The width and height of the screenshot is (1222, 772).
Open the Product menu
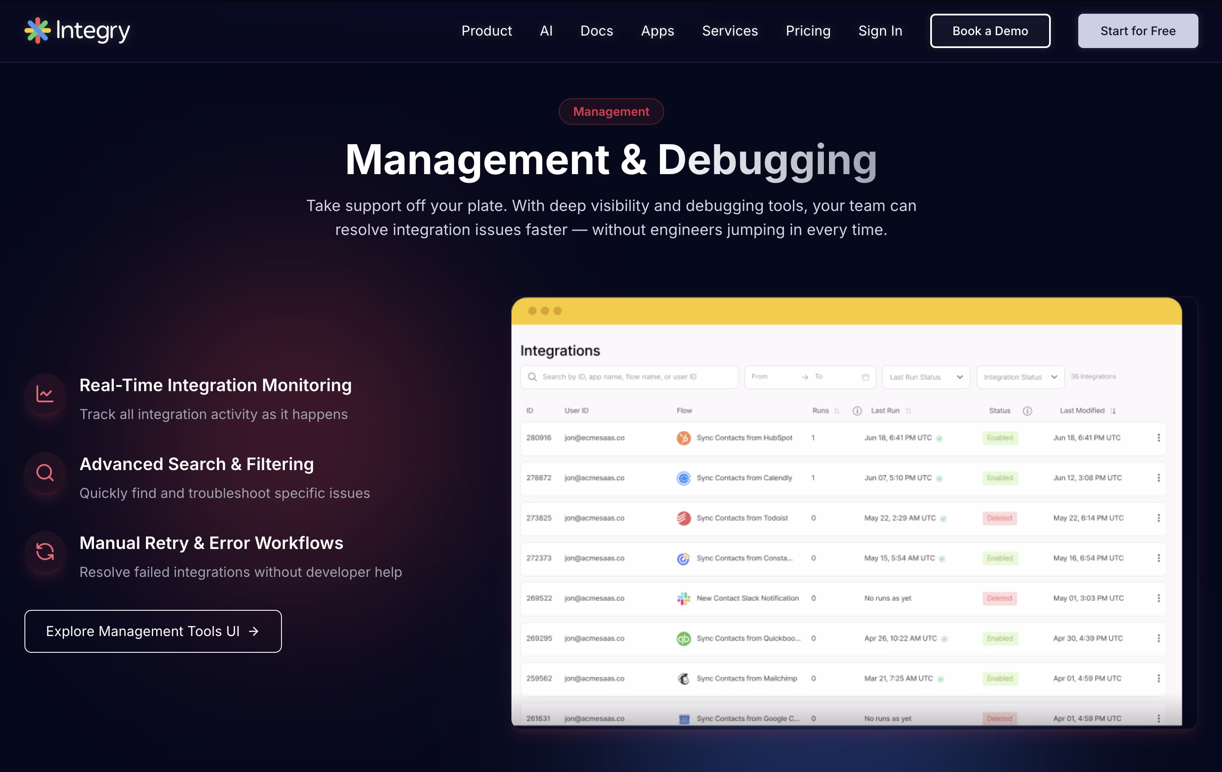pos(487,31)
